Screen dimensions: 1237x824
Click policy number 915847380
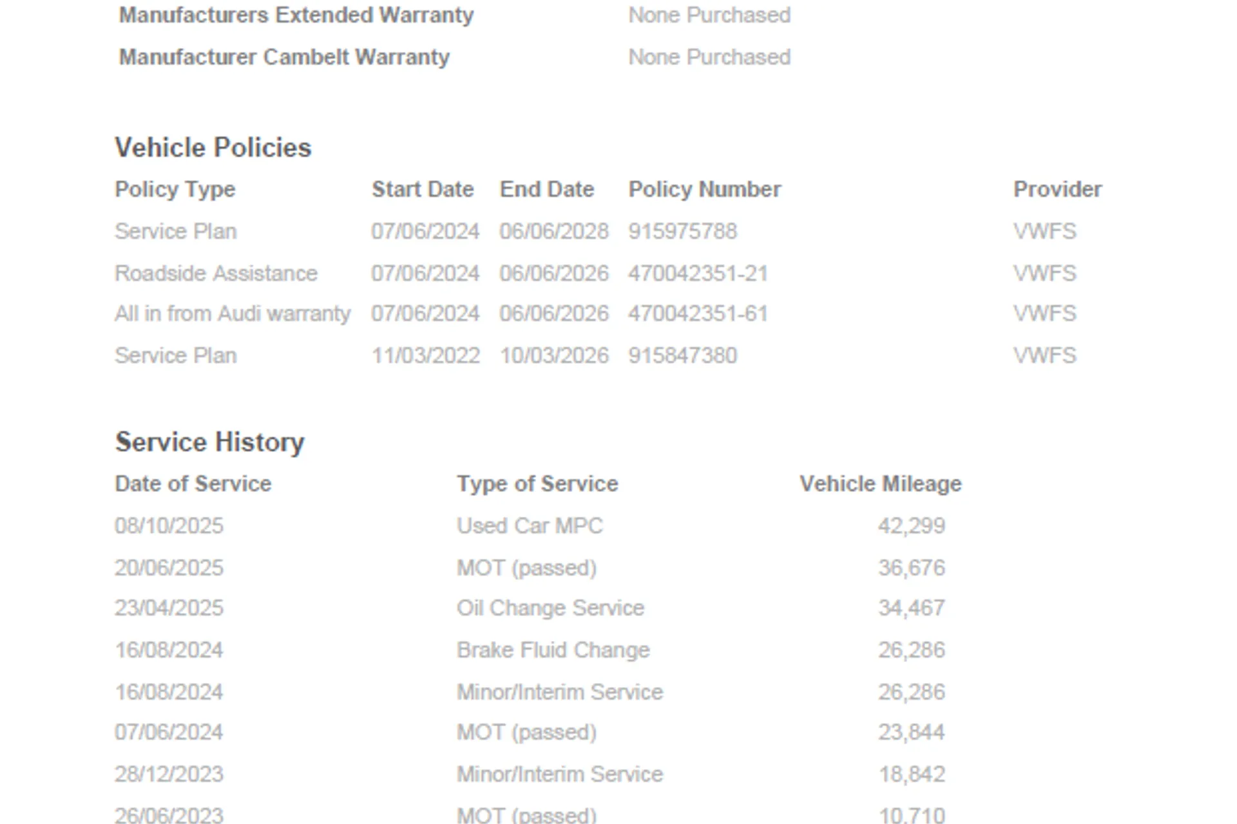coord(682,355)
